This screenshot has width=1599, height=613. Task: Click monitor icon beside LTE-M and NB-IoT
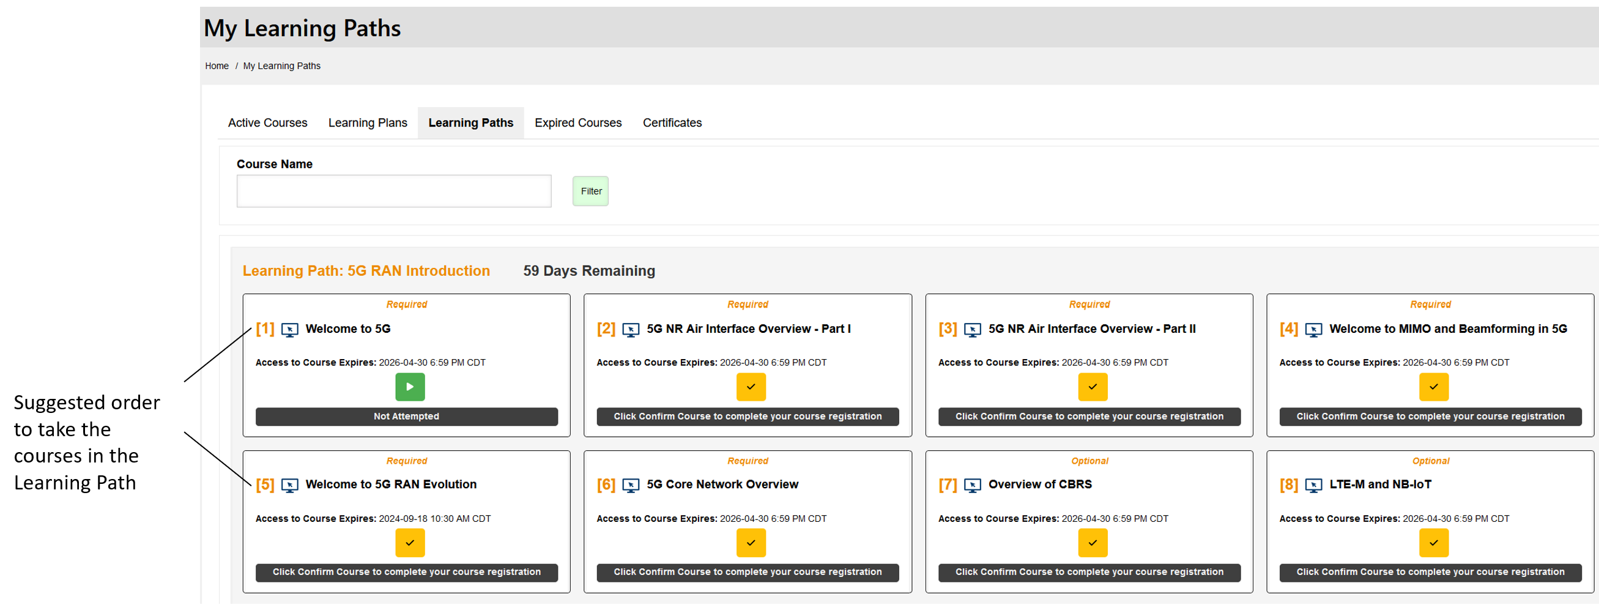pyautogui.click(x=1313, y=486)
